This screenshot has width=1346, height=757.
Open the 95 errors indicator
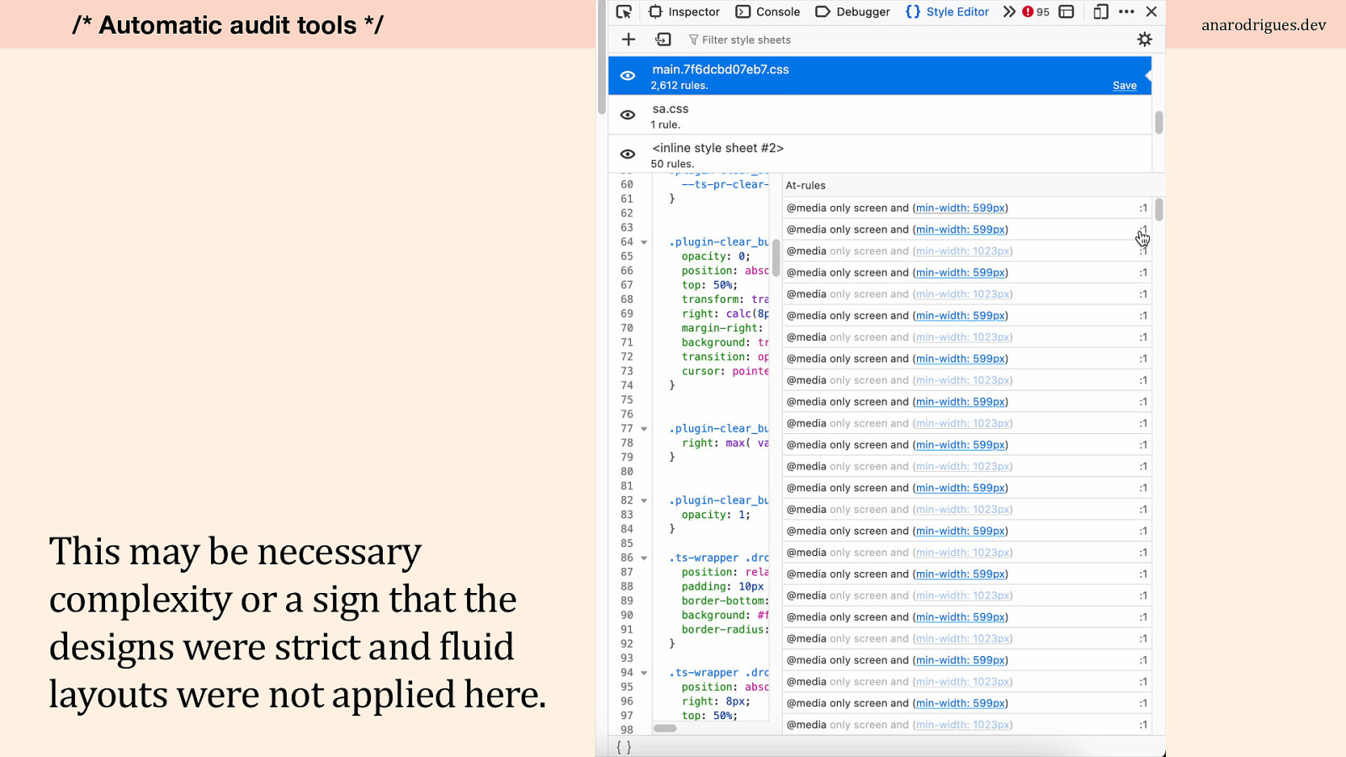click(x=1036, y=12)
